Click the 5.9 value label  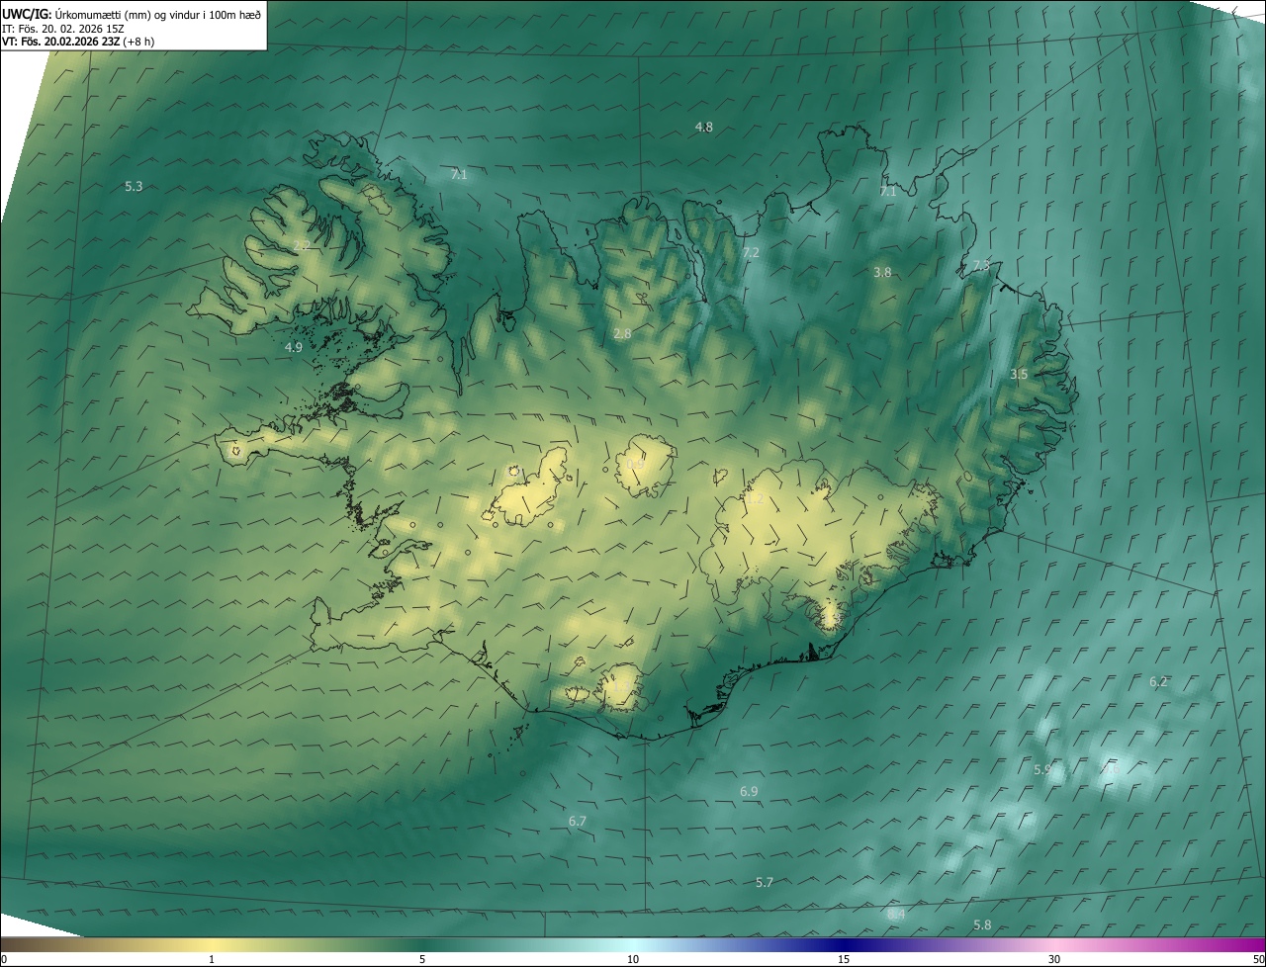(x=1042, y=769)
